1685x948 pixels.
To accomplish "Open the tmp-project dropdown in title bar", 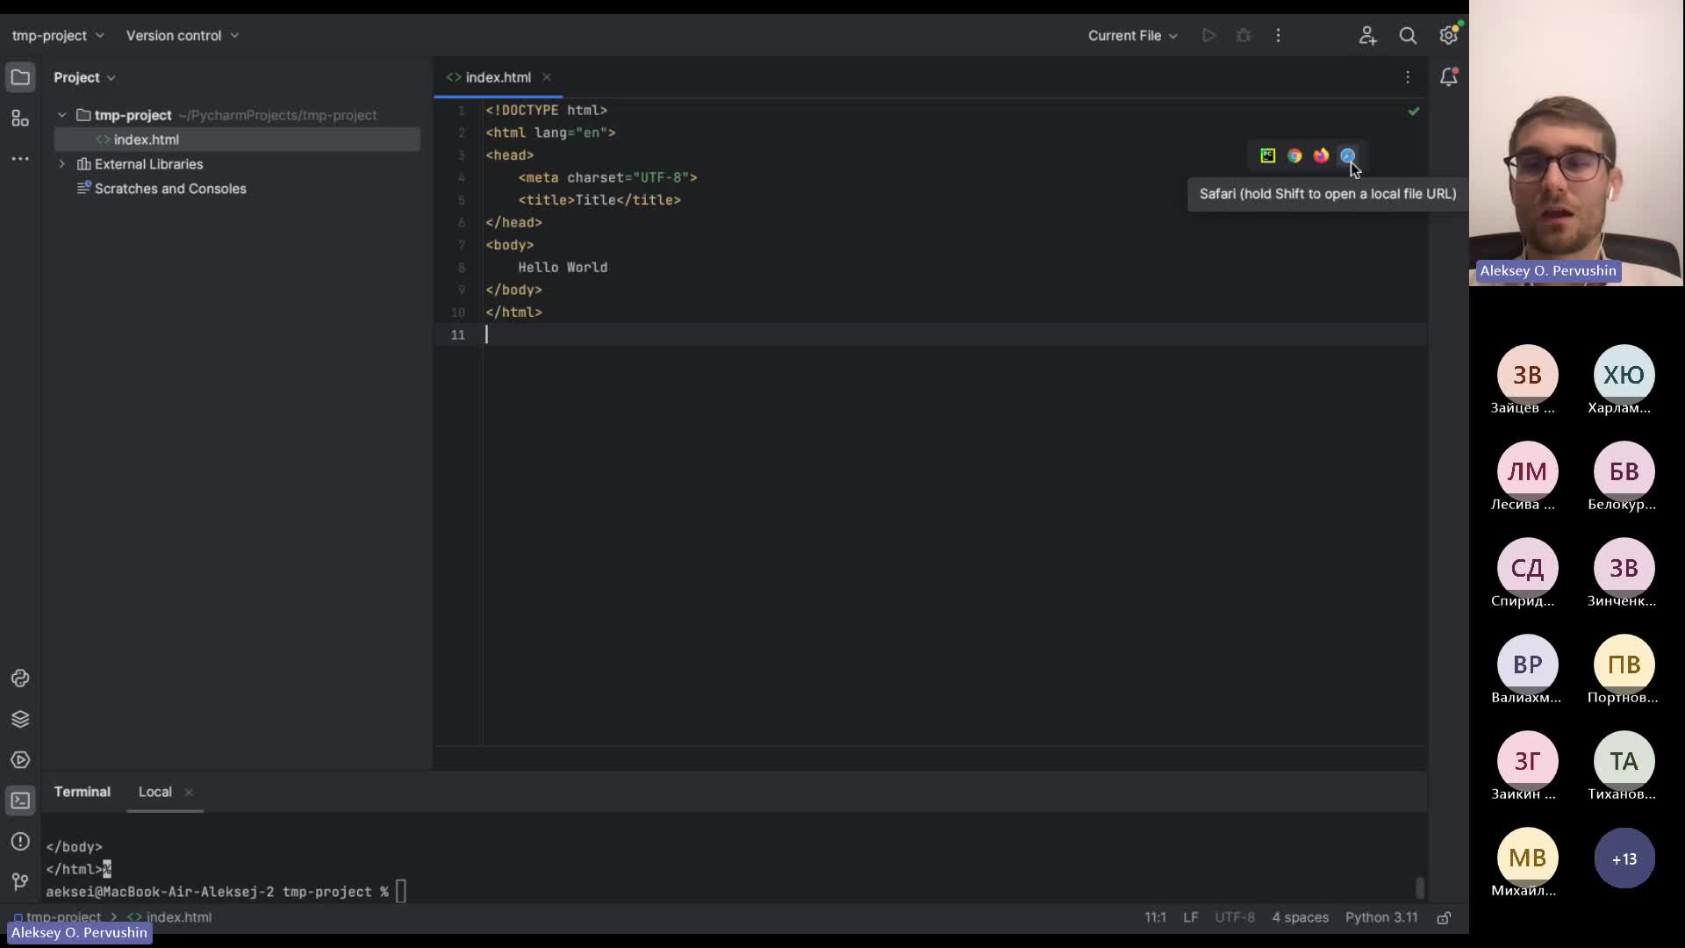I will click(x=58, y=36).
